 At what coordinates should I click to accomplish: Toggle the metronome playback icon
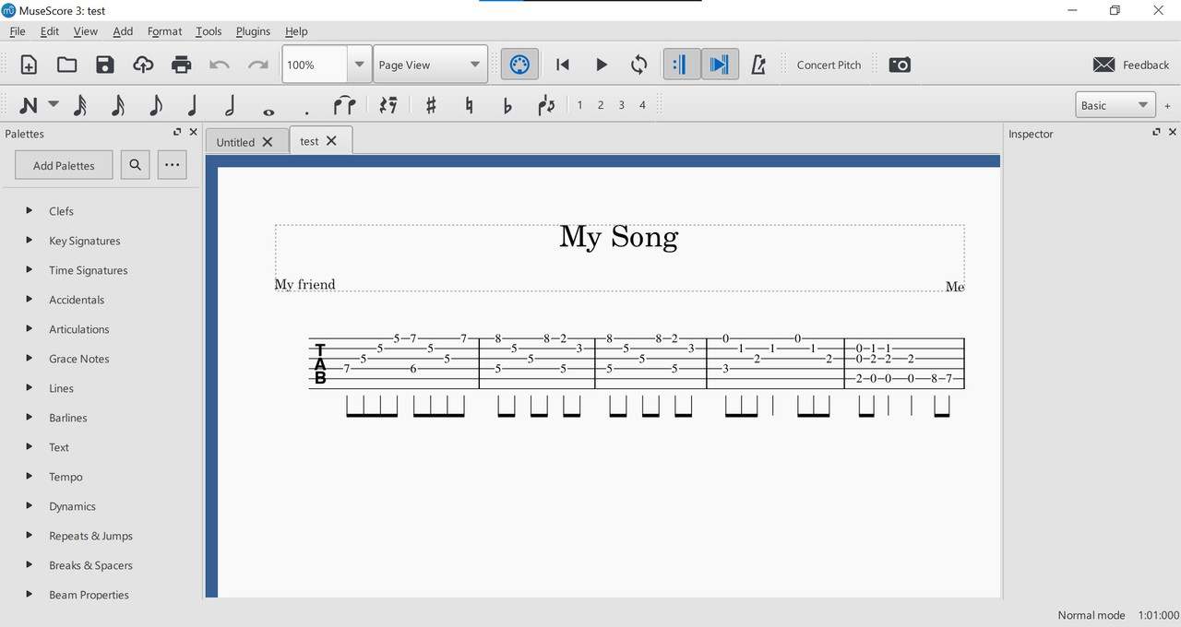click(758, 65)
